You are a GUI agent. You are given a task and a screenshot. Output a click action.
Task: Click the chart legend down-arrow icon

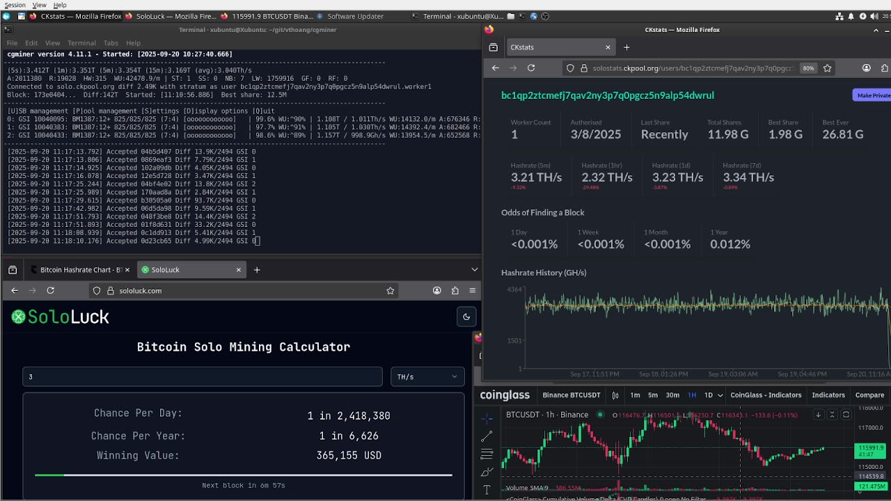(x=818, y=415)
